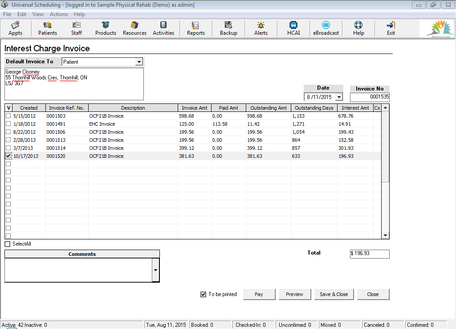Click the application icon in title bar
This screenshot has height=329, width=456.
click(x=4, y=4)
